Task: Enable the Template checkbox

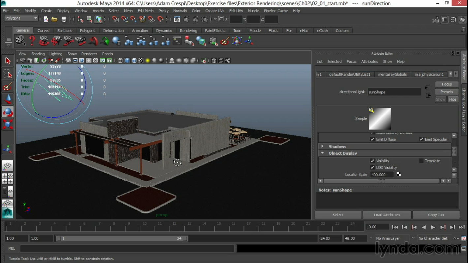Action: point(421,161)
